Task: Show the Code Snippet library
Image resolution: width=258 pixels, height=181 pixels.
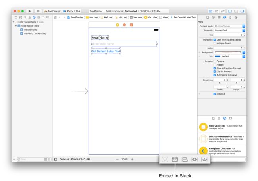Action: coord(219,118)
